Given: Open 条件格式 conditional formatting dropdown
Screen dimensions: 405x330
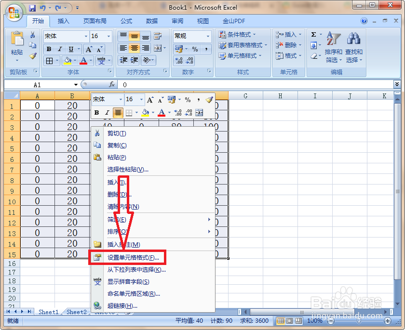Looking at the screenshot, I should tap(237, 34).
